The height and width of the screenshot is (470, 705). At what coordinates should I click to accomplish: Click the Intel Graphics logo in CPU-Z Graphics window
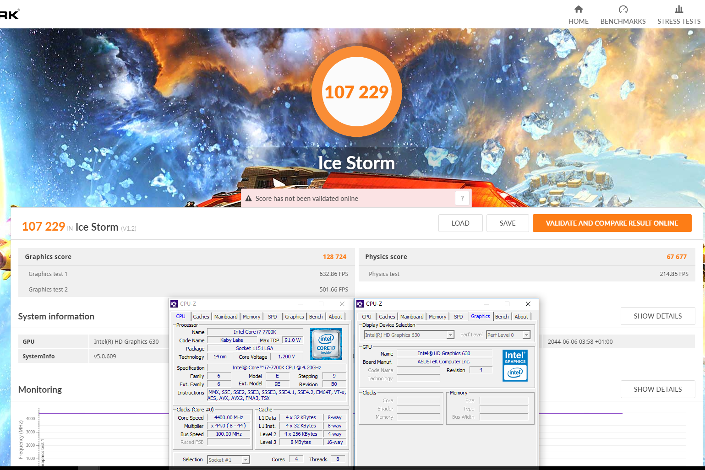click(x=515, y=366)
